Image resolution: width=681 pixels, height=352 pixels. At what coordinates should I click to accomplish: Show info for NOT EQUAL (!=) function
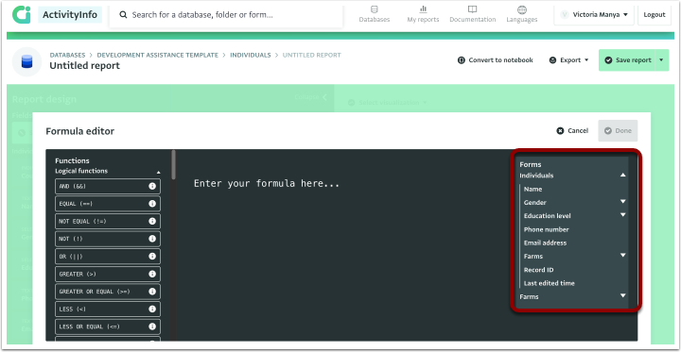[152, 221]
